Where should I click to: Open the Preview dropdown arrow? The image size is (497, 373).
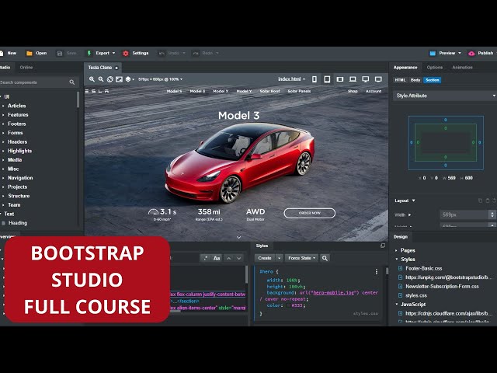[460, 53]
